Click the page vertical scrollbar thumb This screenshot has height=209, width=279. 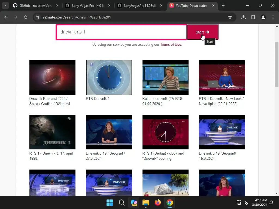(277, 64)
